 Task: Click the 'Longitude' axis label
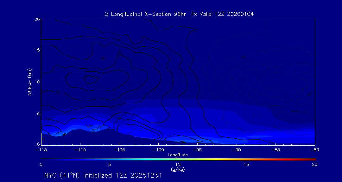click(x=178, y=155)
